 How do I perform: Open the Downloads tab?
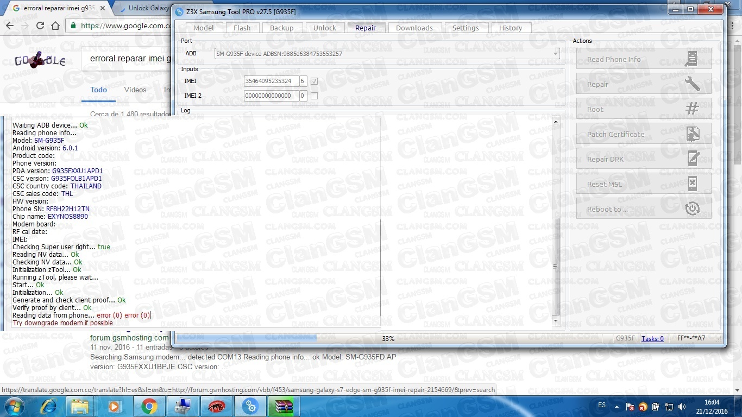click(x=414, y=28)
